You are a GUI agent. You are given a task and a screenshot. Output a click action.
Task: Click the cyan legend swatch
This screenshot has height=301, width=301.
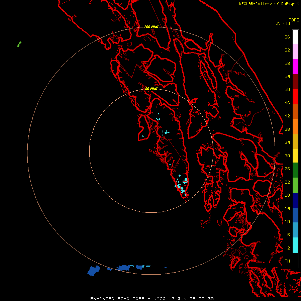tap(295, 245)
